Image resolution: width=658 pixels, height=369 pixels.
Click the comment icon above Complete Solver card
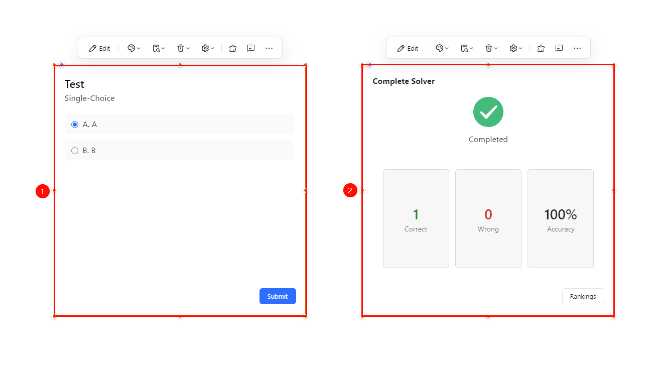pos(559,48)
